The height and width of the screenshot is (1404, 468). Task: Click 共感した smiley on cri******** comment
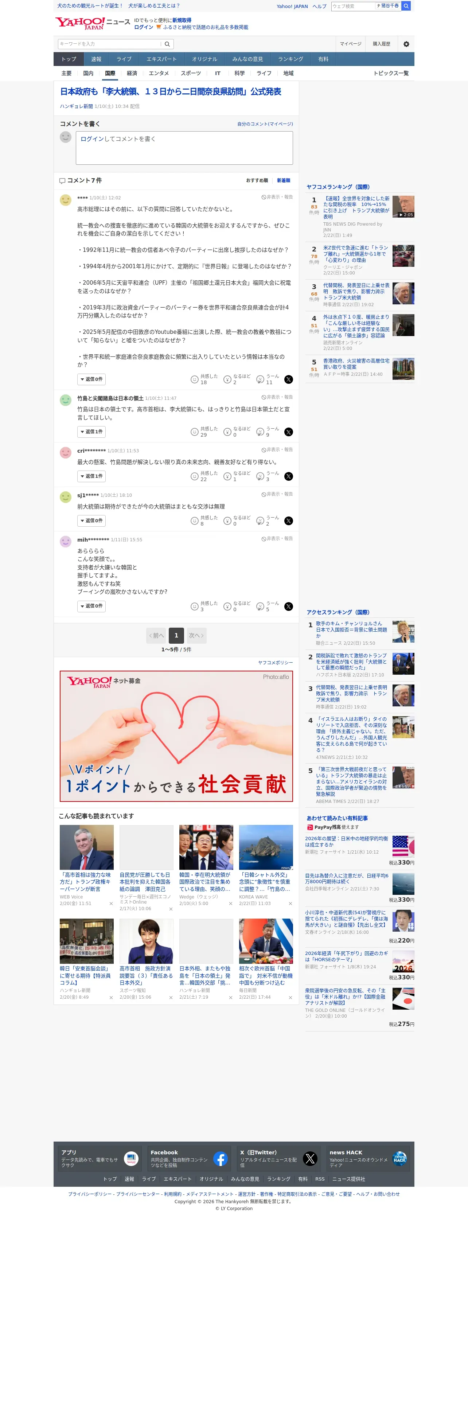[x=195, y=476]
